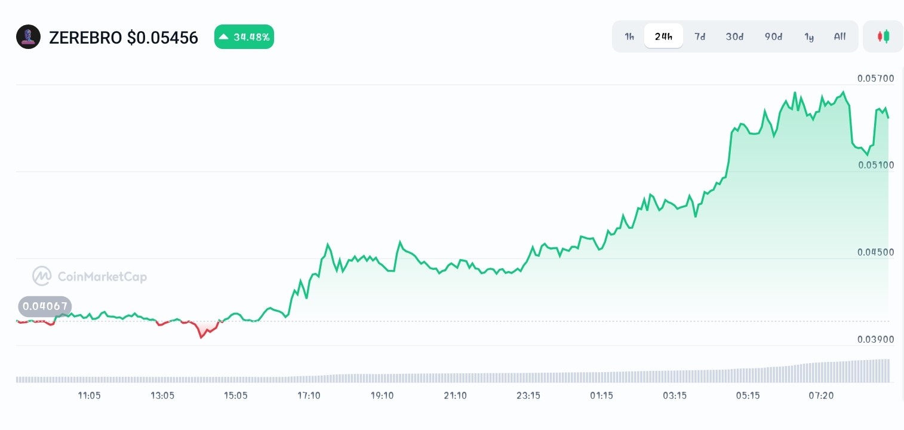Click the 05:15 time axis label
Image resolution: width=904 pixels, height=430 pixels.
click(748, 395)
